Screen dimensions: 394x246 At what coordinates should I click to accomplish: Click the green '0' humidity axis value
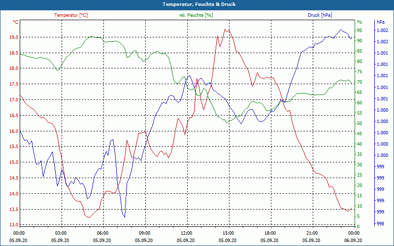(359, 227)
